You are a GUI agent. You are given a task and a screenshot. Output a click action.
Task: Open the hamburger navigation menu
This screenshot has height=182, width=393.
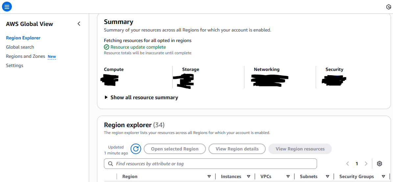tap(7, 6)
